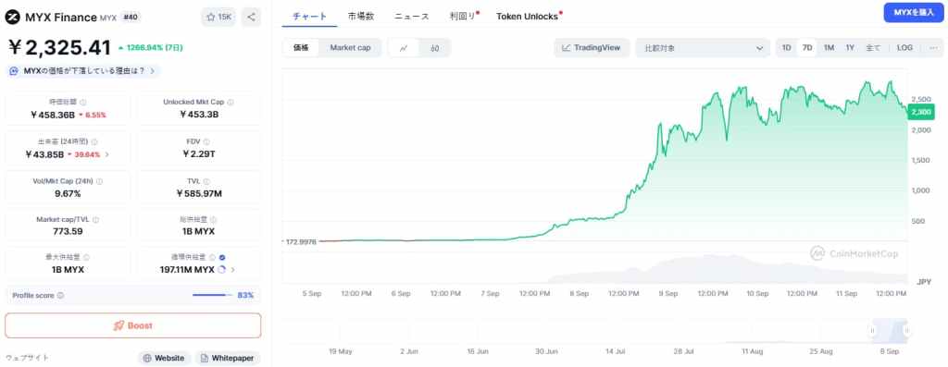
Task: Expand the 197.11M MYX circulating supply chevron
Action: tap(233, 270)
